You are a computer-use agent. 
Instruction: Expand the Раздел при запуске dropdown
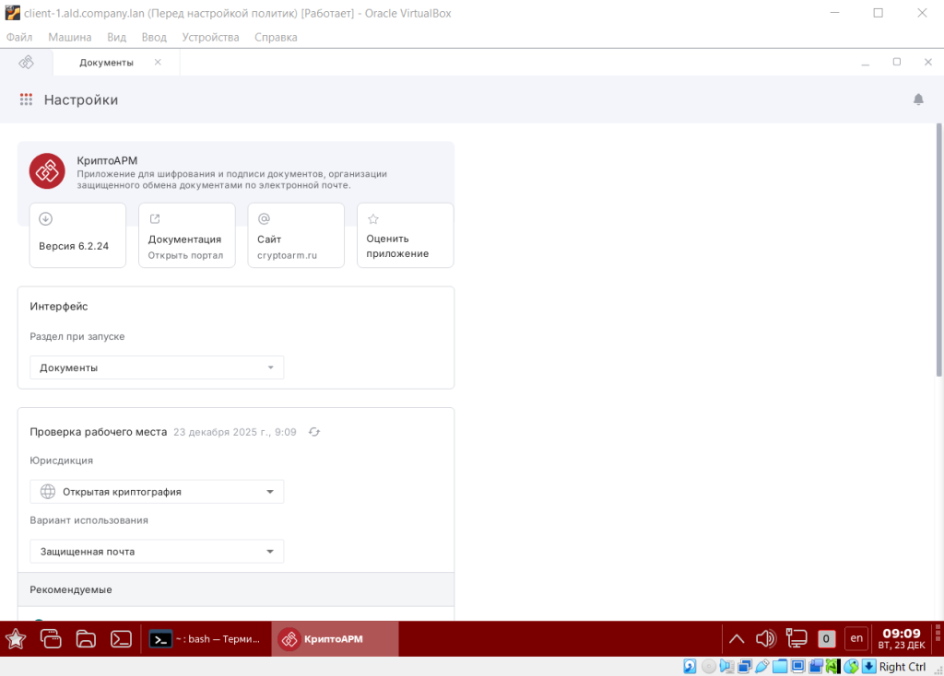[157, 367]
